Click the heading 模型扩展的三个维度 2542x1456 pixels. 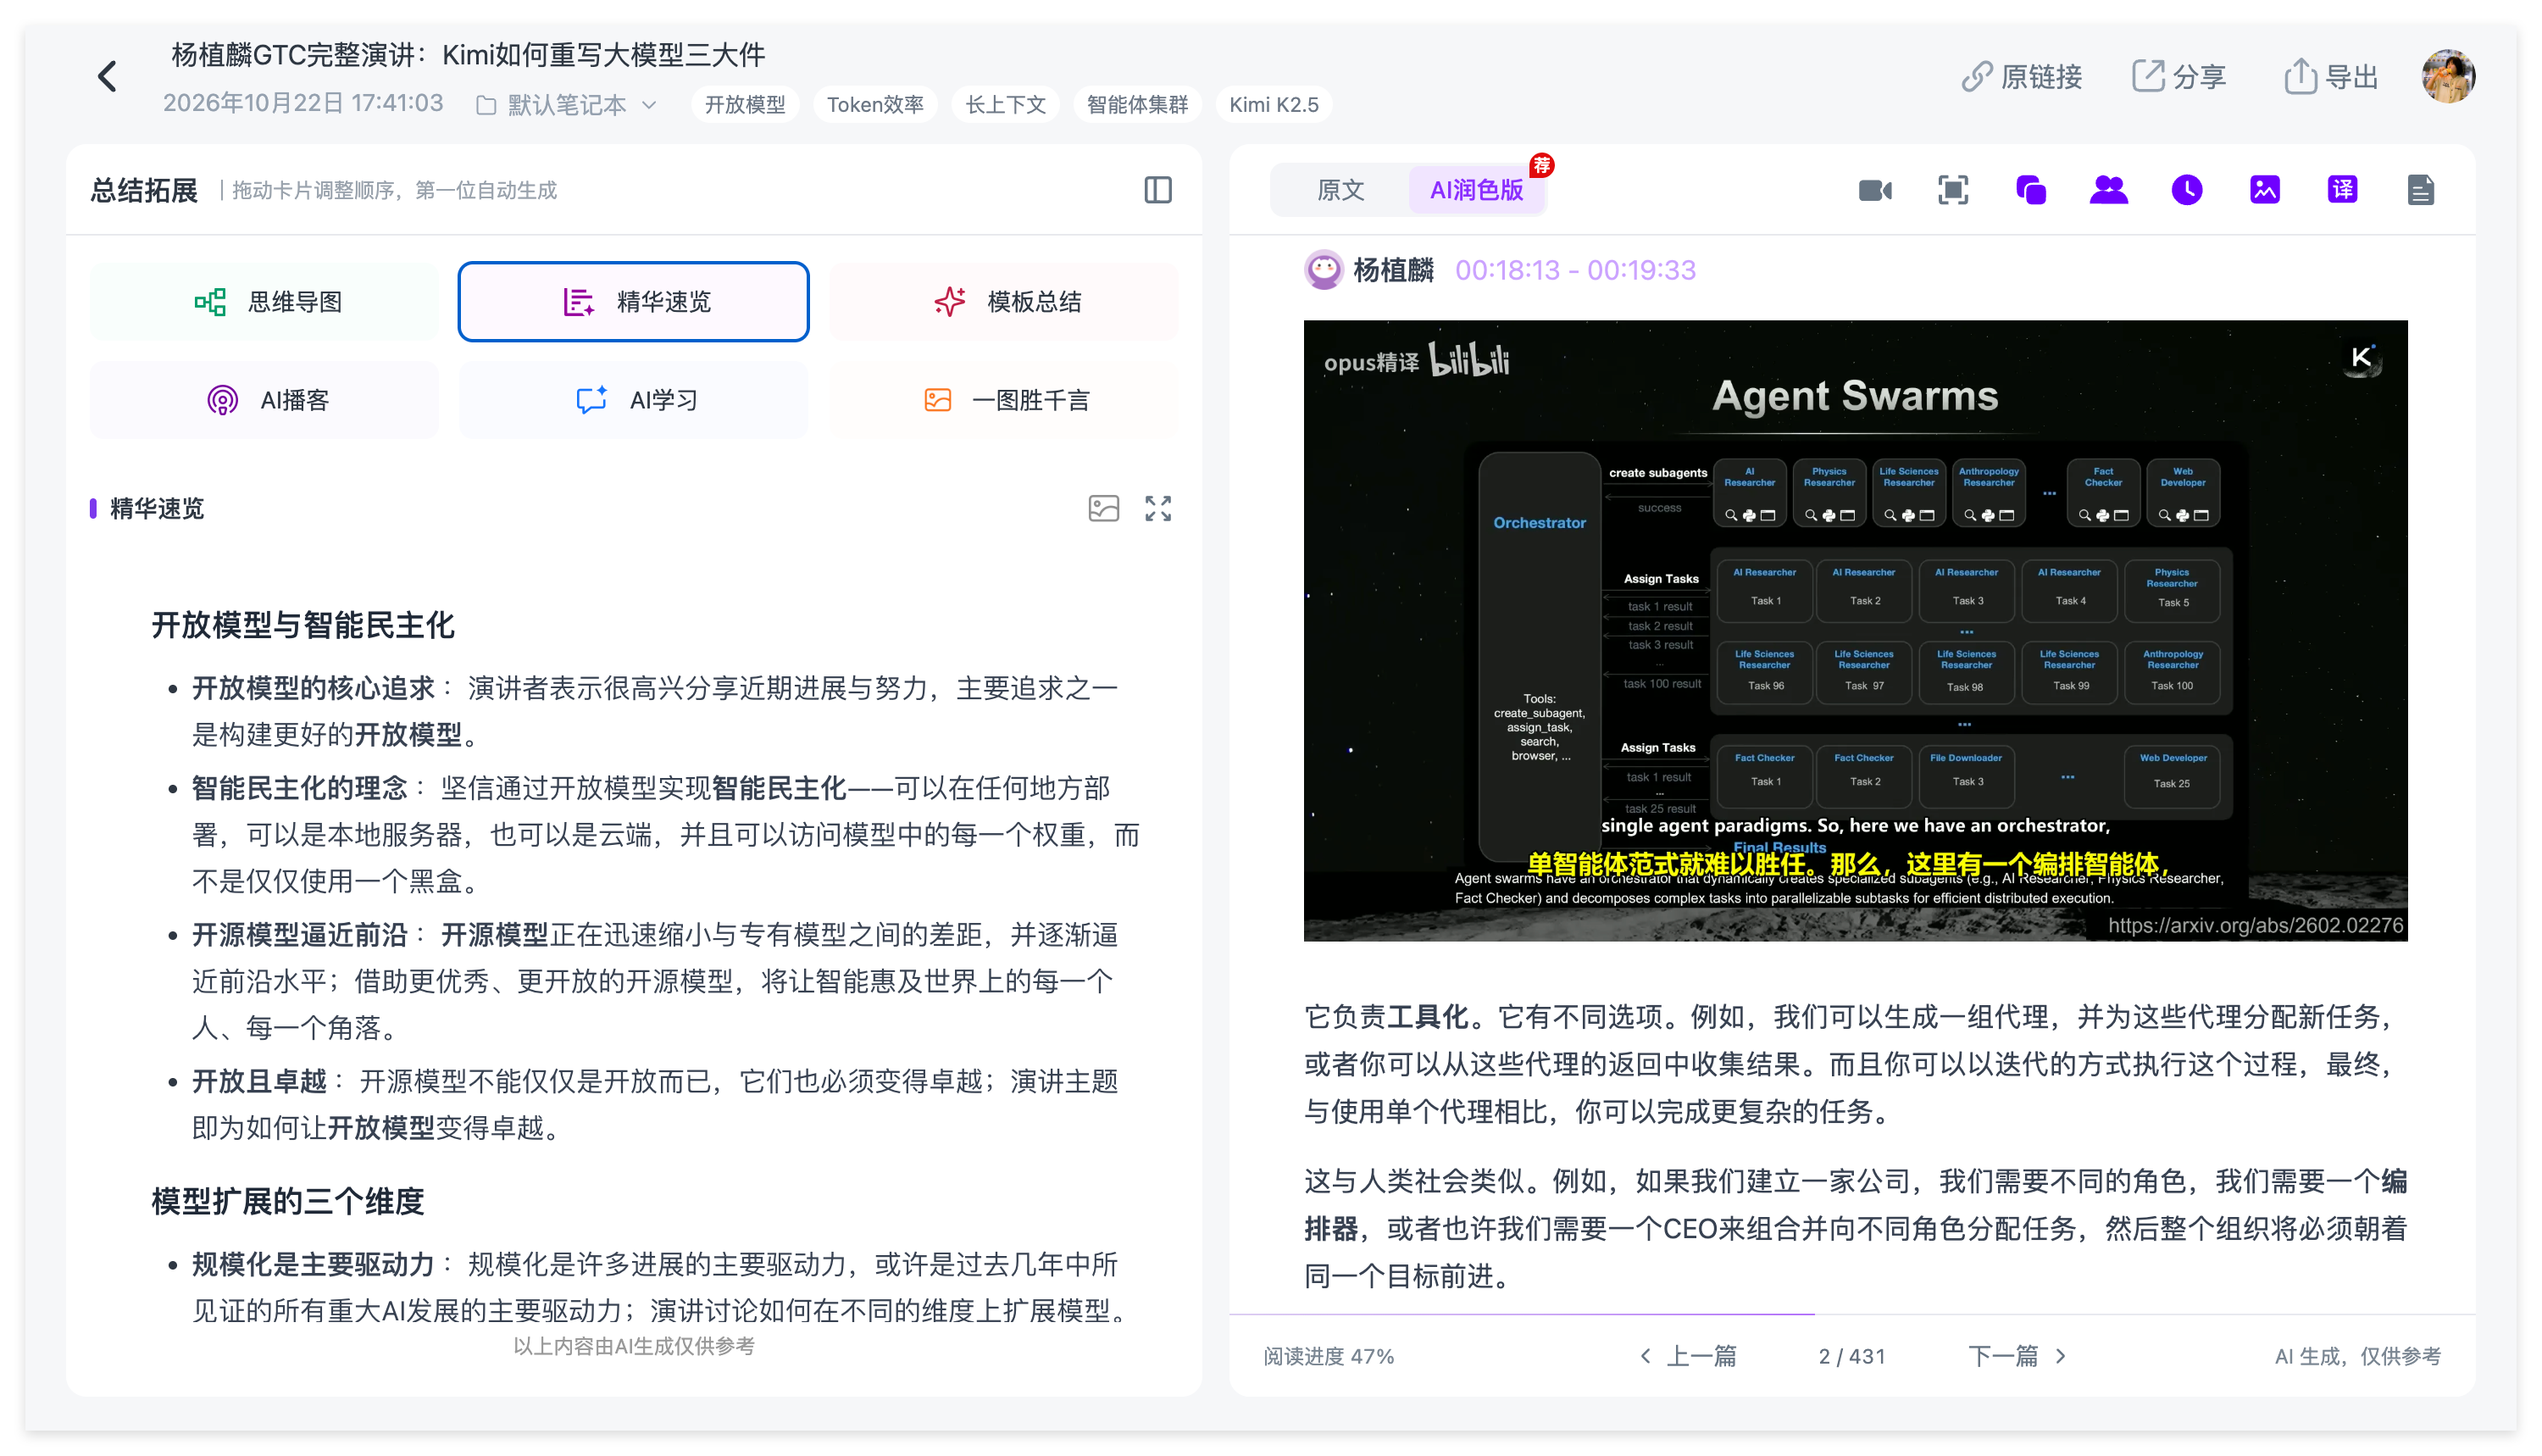coord(288,1201)
